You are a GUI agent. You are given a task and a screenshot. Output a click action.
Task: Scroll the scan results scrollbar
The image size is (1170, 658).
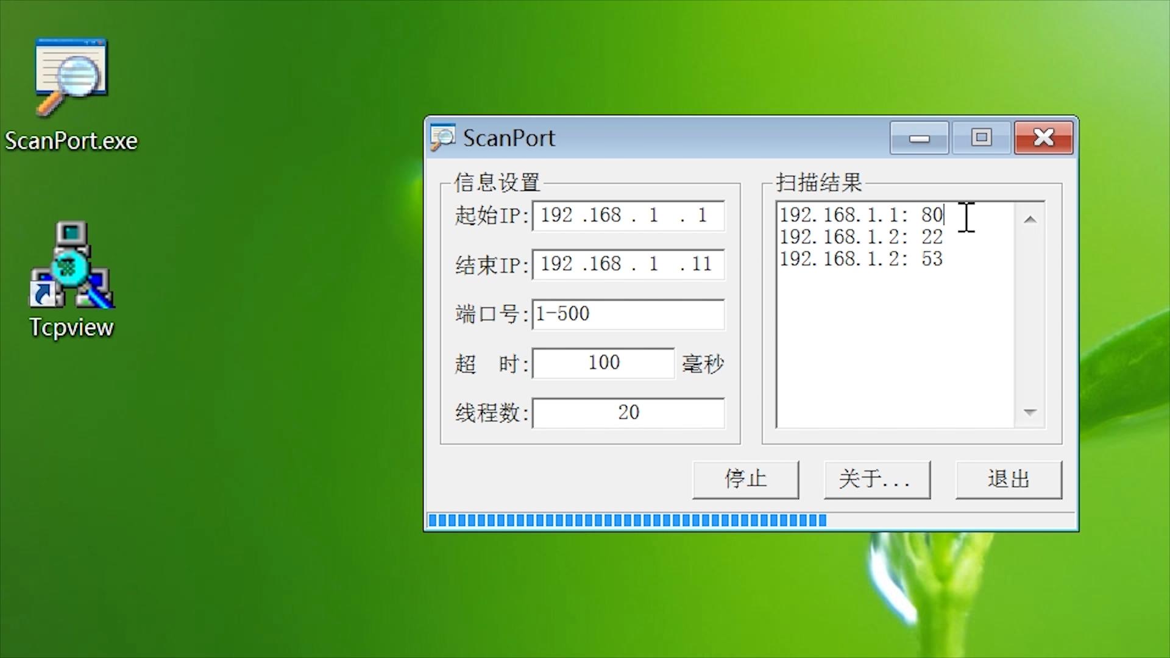(x=1031, y=313)
